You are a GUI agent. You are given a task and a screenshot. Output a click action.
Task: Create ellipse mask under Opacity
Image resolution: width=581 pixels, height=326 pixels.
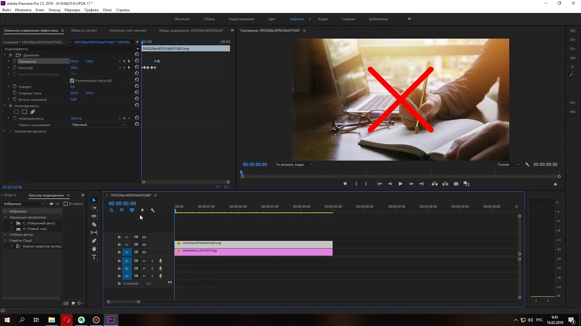16,112
